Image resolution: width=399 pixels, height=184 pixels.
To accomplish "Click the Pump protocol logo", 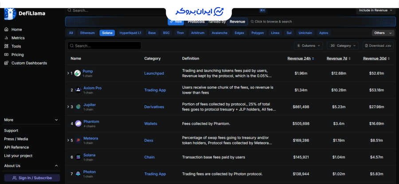I will coord(78,73).
